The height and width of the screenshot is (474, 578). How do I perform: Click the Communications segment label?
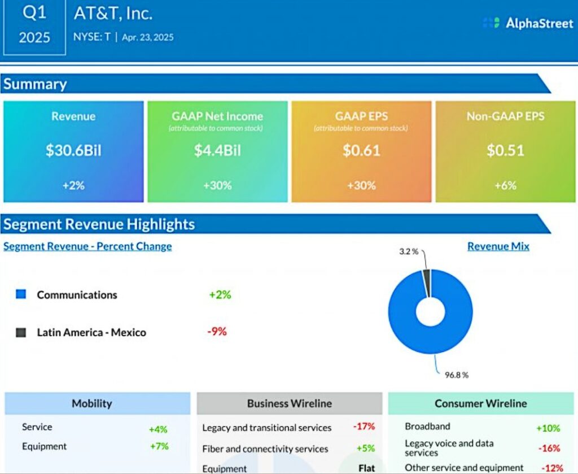pyautogui.click(x=77, y=295)
